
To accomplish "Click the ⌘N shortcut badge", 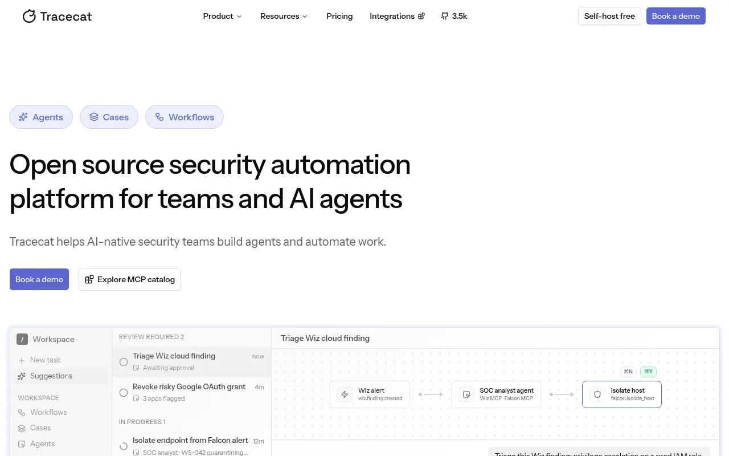I will pos(628,372).
